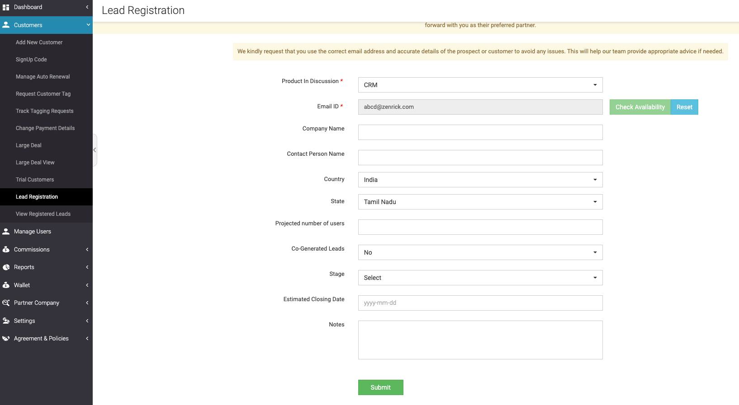739x405 pixels.
Task: Collapse the sidebar using the handle arrow
Action: coord(95,150)
